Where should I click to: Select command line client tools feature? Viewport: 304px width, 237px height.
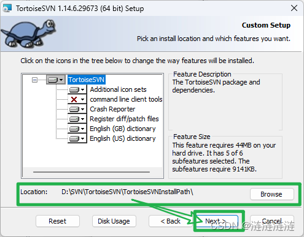(126, 99)
